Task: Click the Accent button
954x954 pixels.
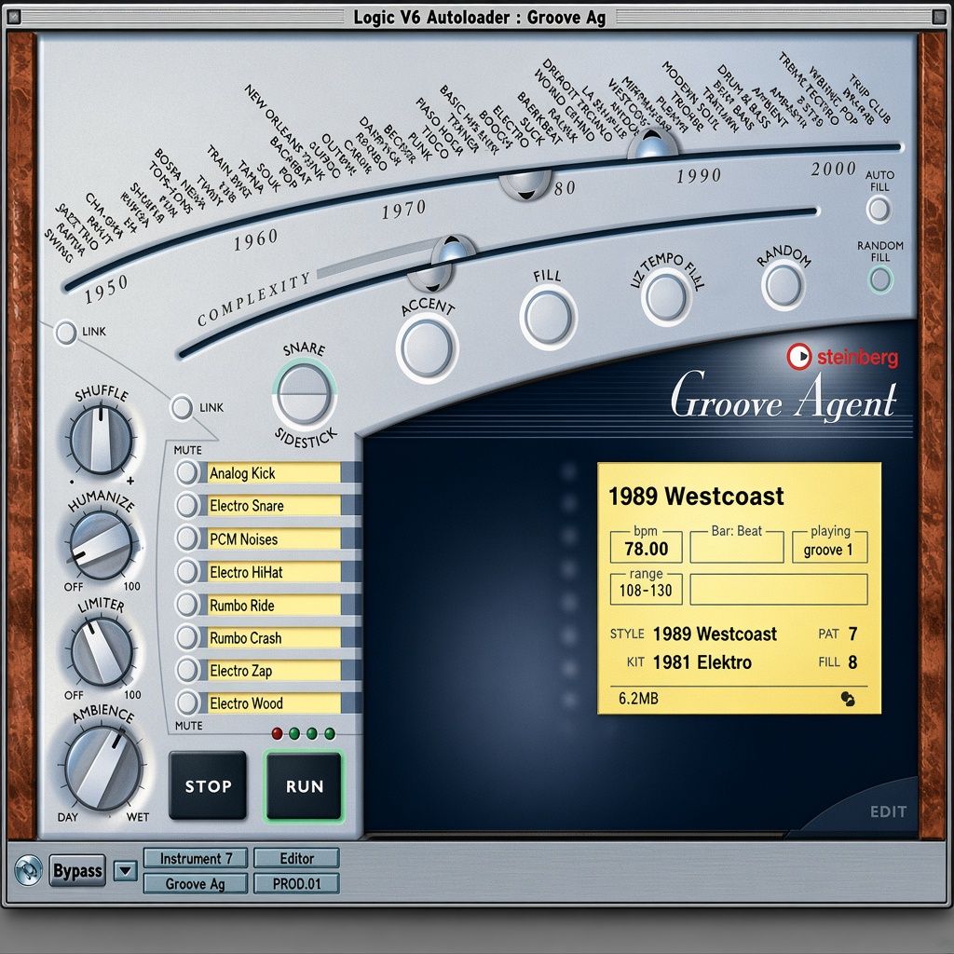Action: tap(427, 348)
